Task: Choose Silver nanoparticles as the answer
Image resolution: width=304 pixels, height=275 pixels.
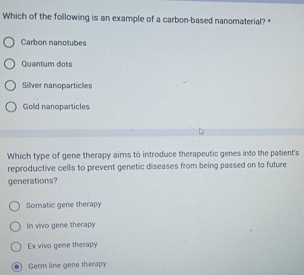Action: pyautogui.click(x=9, y=85)
